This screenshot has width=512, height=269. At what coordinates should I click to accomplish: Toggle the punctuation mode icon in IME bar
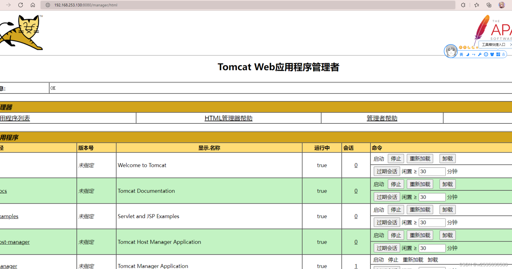tap(474, 54)
